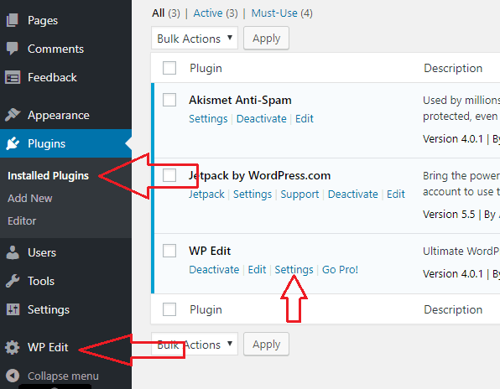Viewport: 500px width, 389px height.
Task: Expand the bottom Bulk Actions dropdown
Action: pyautogui.click(x=195, y=344)
